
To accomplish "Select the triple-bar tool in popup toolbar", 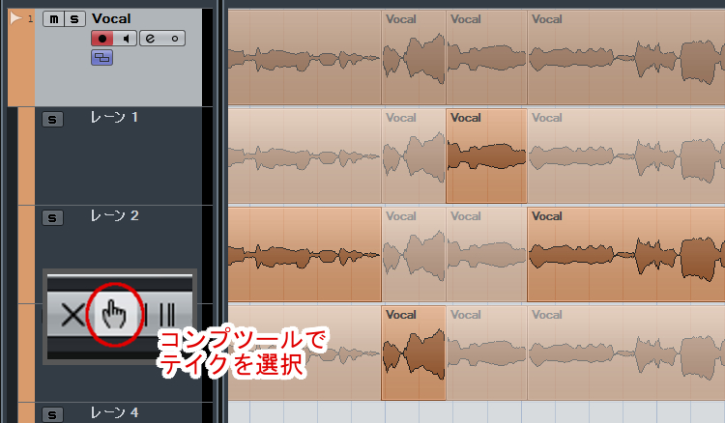I will 167,315.
